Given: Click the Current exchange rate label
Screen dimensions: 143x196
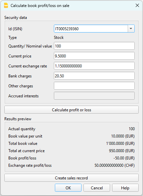Looking at the screenshot, I should coord(28,66).
